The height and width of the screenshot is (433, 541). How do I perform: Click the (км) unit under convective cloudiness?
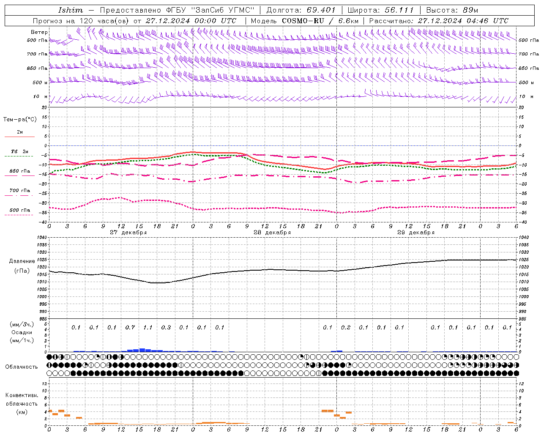[x=22, y=412]
